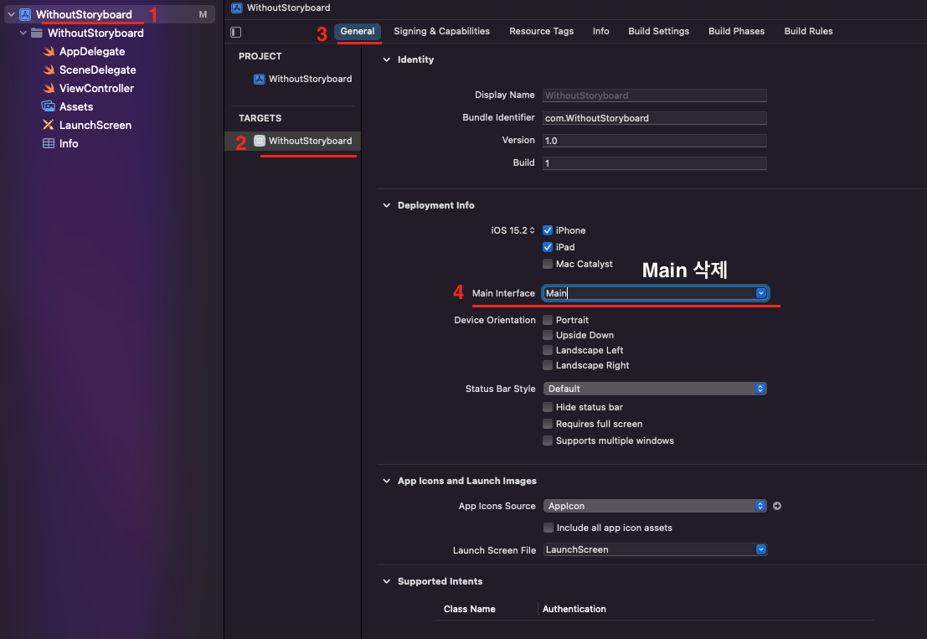This screenshot has height=639, width=927.
Task: Enable Include all app icon assets
Action: 548,528
